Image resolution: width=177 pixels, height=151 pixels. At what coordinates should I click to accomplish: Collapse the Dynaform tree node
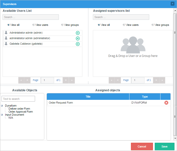[2, 106]
